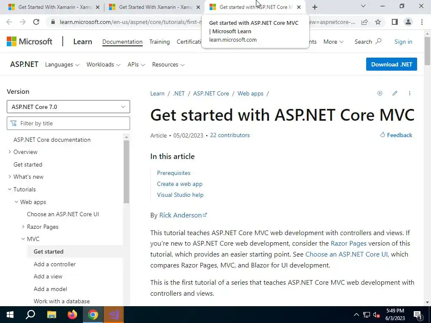Click the Chrome taskbar icon
This screenshot has width=431, height=323.
93,315
